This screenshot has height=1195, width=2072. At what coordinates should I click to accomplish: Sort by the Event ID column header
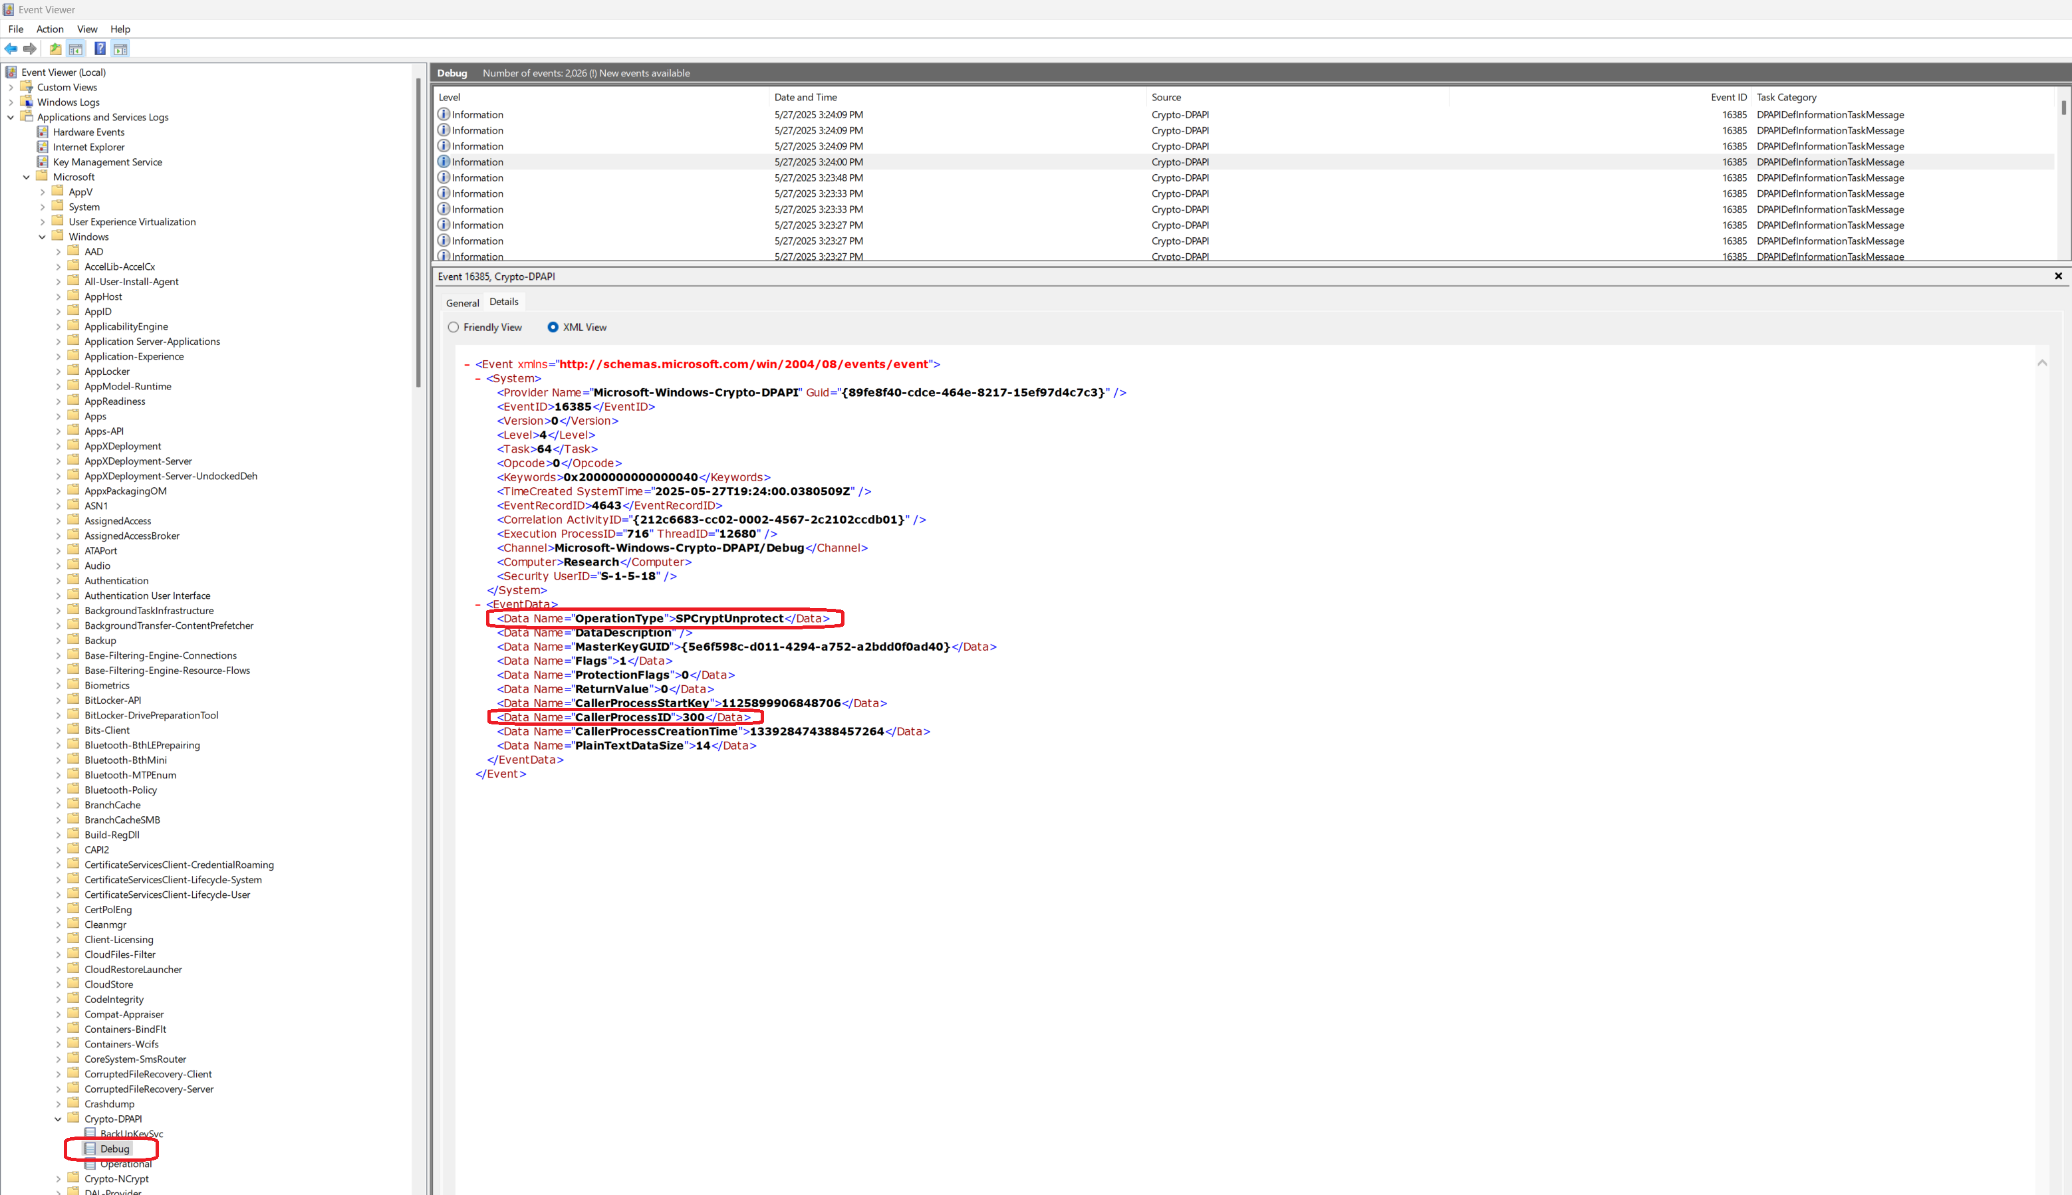(1600, 97)
